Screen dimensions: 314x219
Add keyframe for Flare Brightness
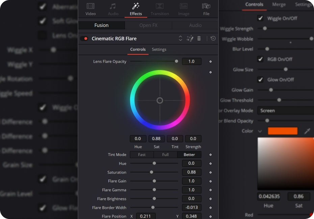tap(210, 199)
